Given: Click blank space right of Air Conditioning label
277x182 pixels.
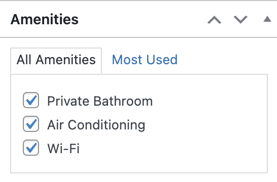Looking at the screenshot, I should point(206,125).
